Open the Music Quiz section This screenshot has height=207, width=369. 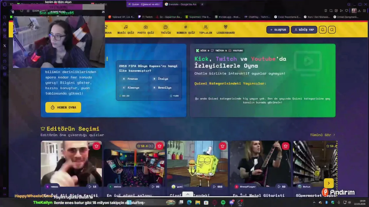tap(126, 30)
